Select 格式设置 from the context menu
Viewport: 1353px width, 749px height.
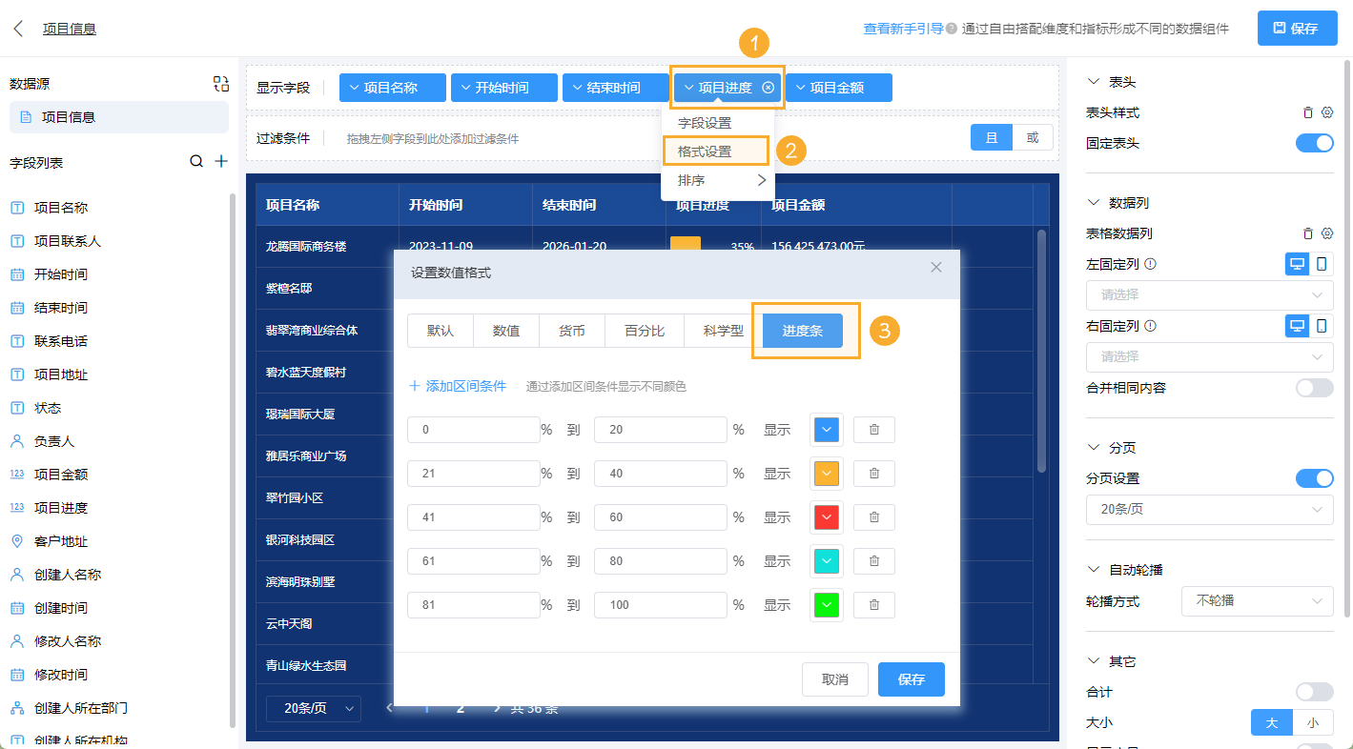tap(716, 151)
